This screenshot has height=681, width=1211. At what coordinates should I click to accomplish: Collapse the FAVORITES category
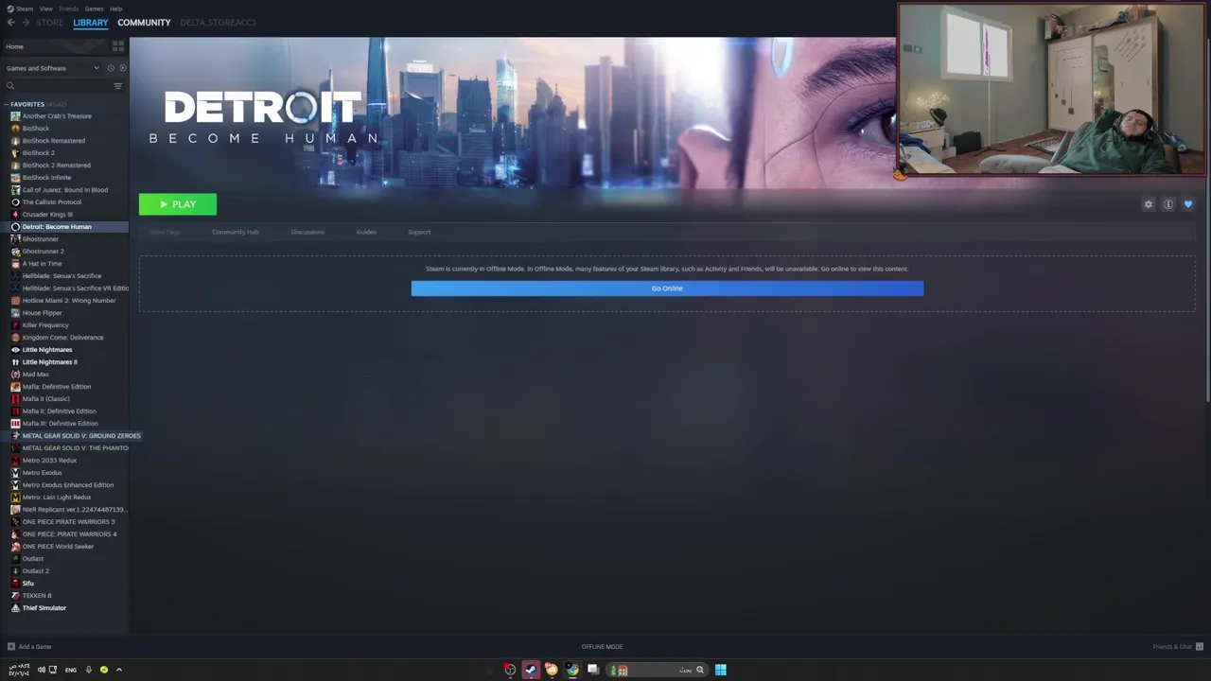[x=7, y=104]
